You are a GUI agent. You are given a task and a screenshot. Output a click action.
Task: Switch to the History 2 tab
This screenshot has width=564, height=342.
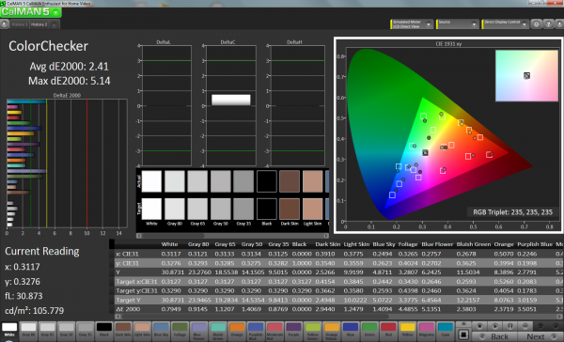pyautogui.click(x=39, y=24)
